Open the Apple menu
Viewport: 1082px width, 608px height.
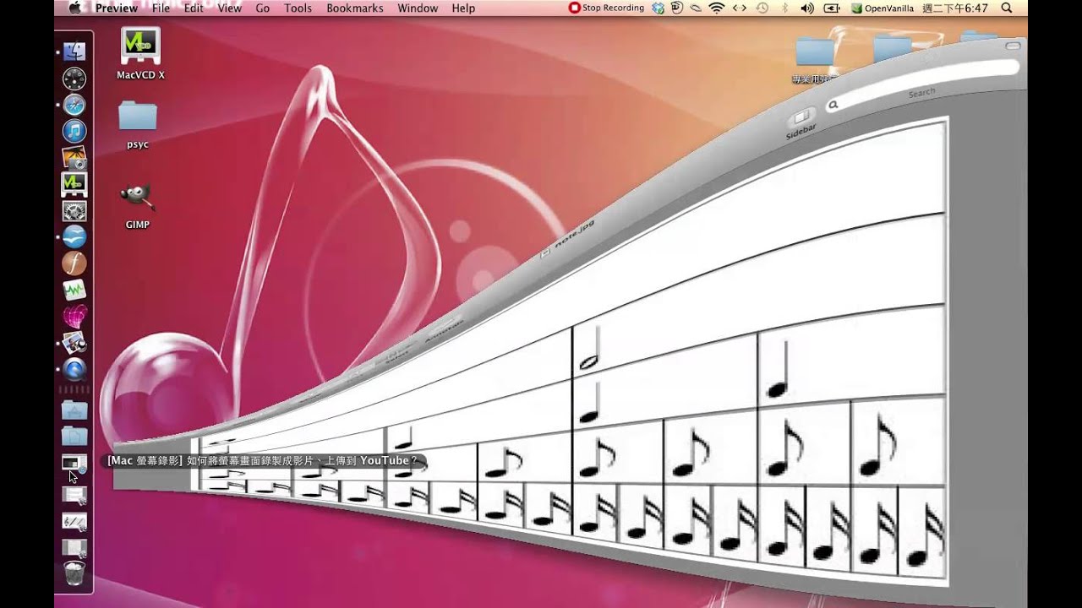pyautogui.click(x=74, y=8)
